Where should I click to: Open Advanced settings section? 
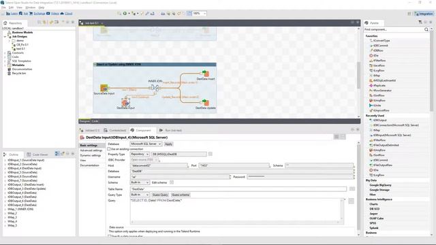[91, 150]
